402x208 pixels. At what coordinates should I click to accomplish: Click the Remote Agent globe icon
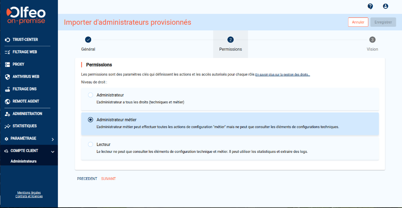7,101
